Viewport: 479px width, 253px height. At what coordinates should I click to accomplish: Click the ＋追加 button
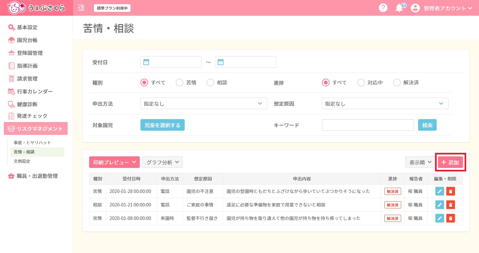tap(450, 162)
